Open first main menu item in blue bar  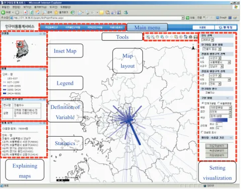51,27
